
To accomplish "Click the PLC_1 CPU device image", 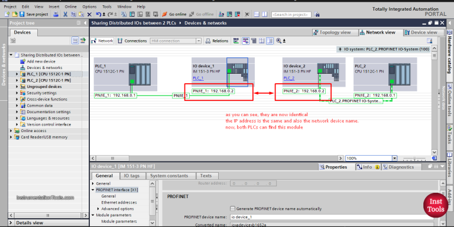I will [x=140, y=74].
